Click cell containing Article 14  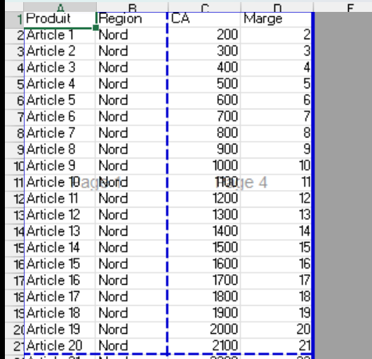tap(60, 248)
